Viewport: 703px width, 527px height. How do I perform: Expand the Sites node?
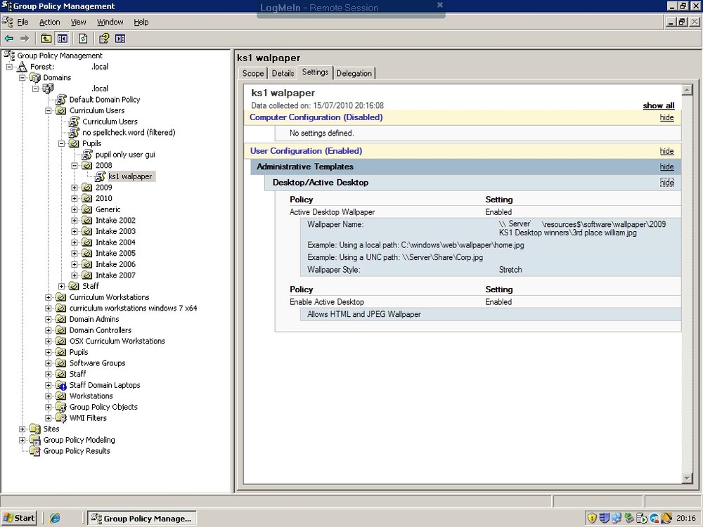(x=22, y=429)
